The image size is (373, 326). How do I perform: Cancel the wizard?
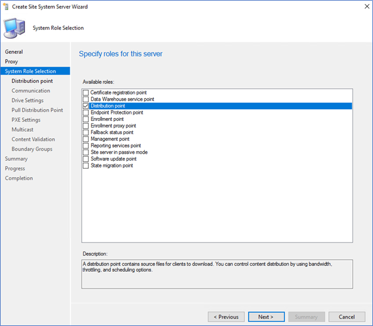pyautogui.click(x=347, y=316)
